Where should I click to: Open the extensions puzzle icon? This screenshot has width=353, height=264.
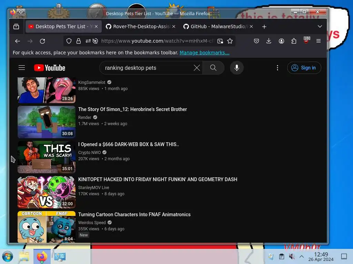coord(294,41)
